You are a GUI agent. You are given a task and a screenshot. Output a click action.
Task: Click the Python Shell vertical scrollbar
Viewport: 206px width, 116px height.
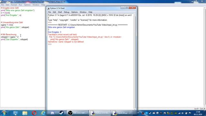click(x=135, y=62)
